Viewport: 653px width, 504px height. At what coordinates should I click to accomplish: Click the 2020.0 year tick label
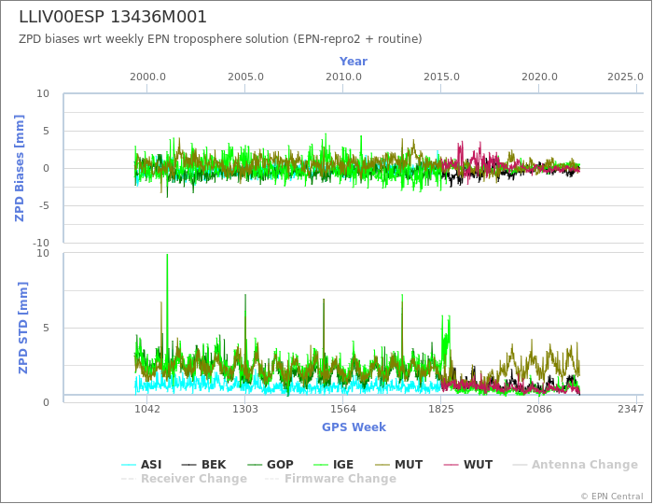pos(539,77)
